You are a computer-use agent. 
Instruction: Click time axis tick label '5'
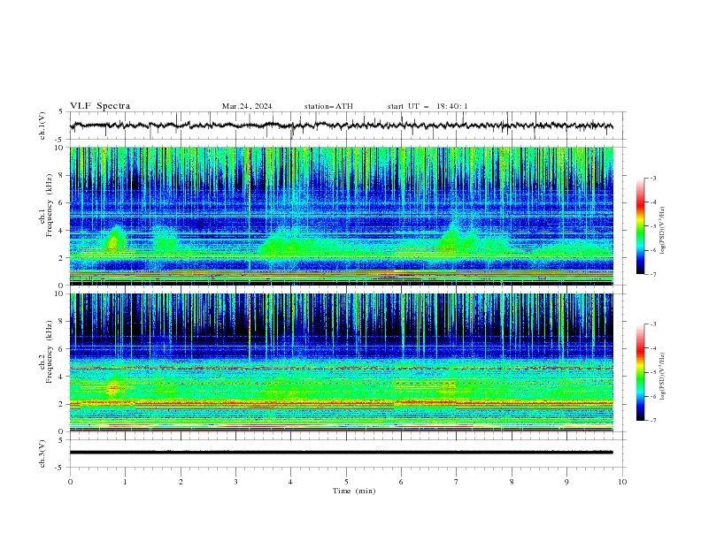click(346, 482)
